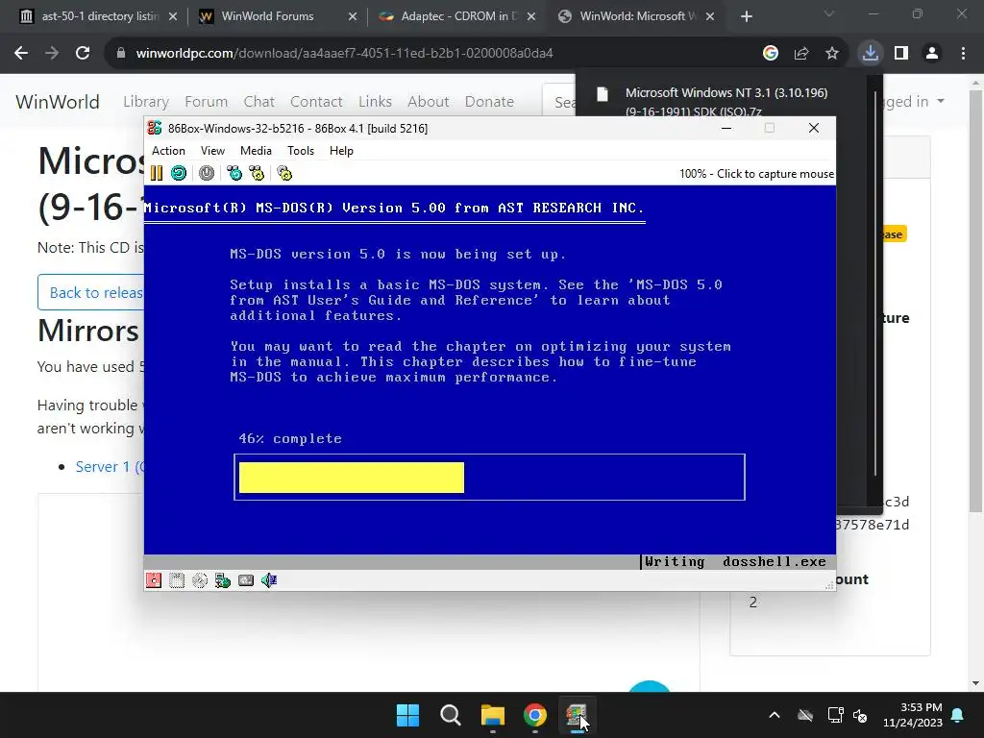The image size is (984, 738).
Task: Open File Explorer from taskbar
Action: 493,715
